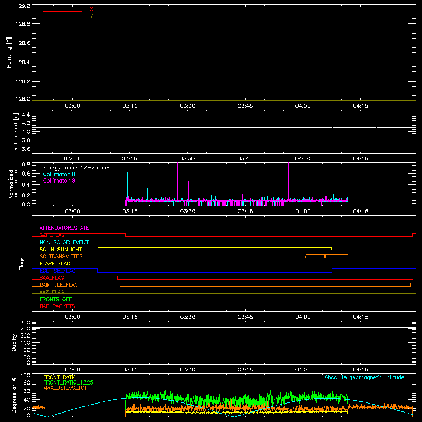
Task: Click the 04:15 label under Pointing panel
Action: tap(360, 106)
